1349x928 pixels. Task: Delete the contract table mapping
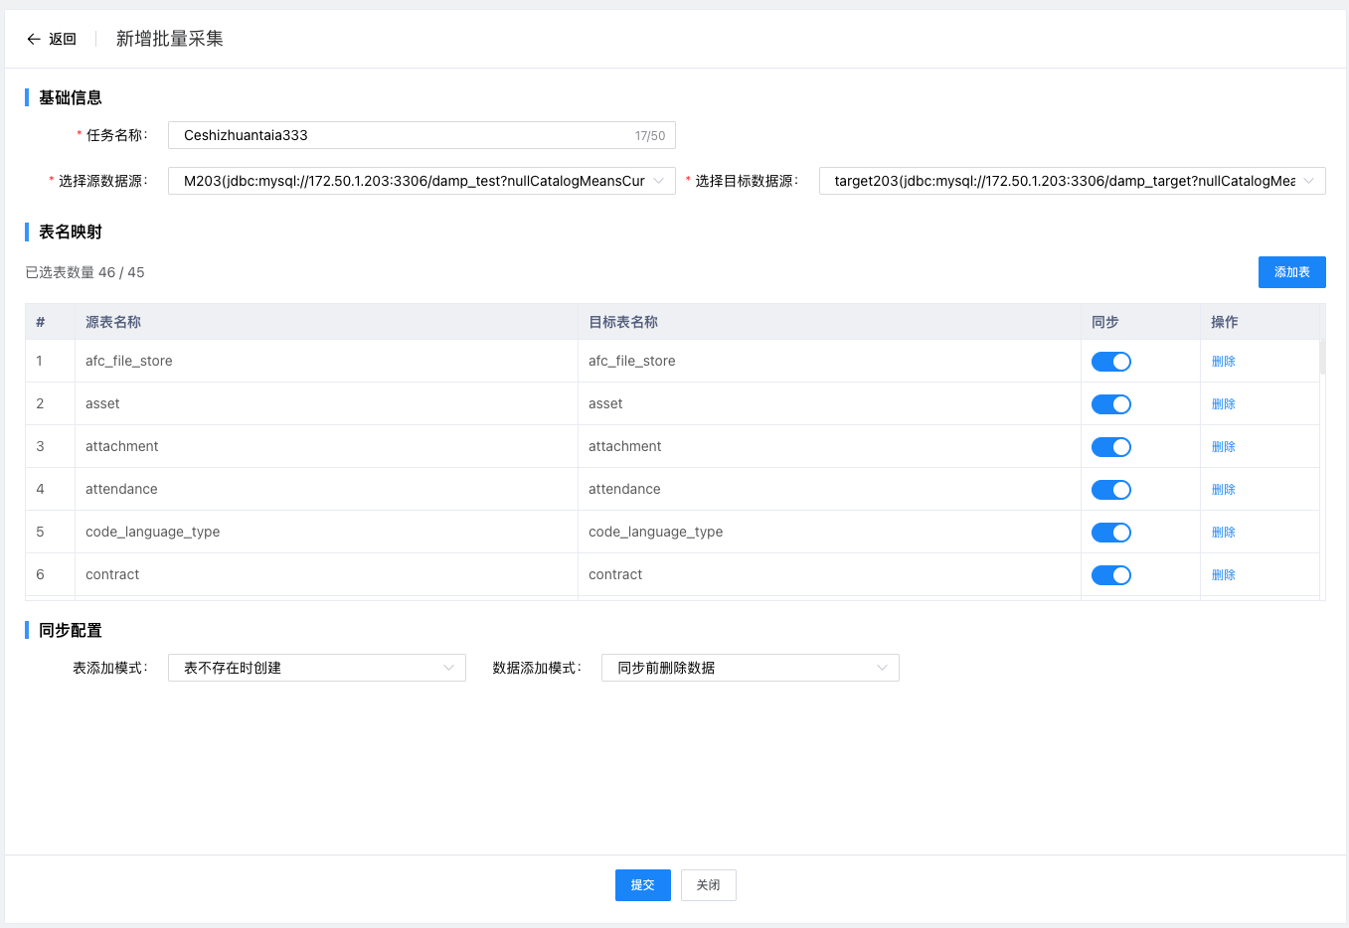(1223, 575)
